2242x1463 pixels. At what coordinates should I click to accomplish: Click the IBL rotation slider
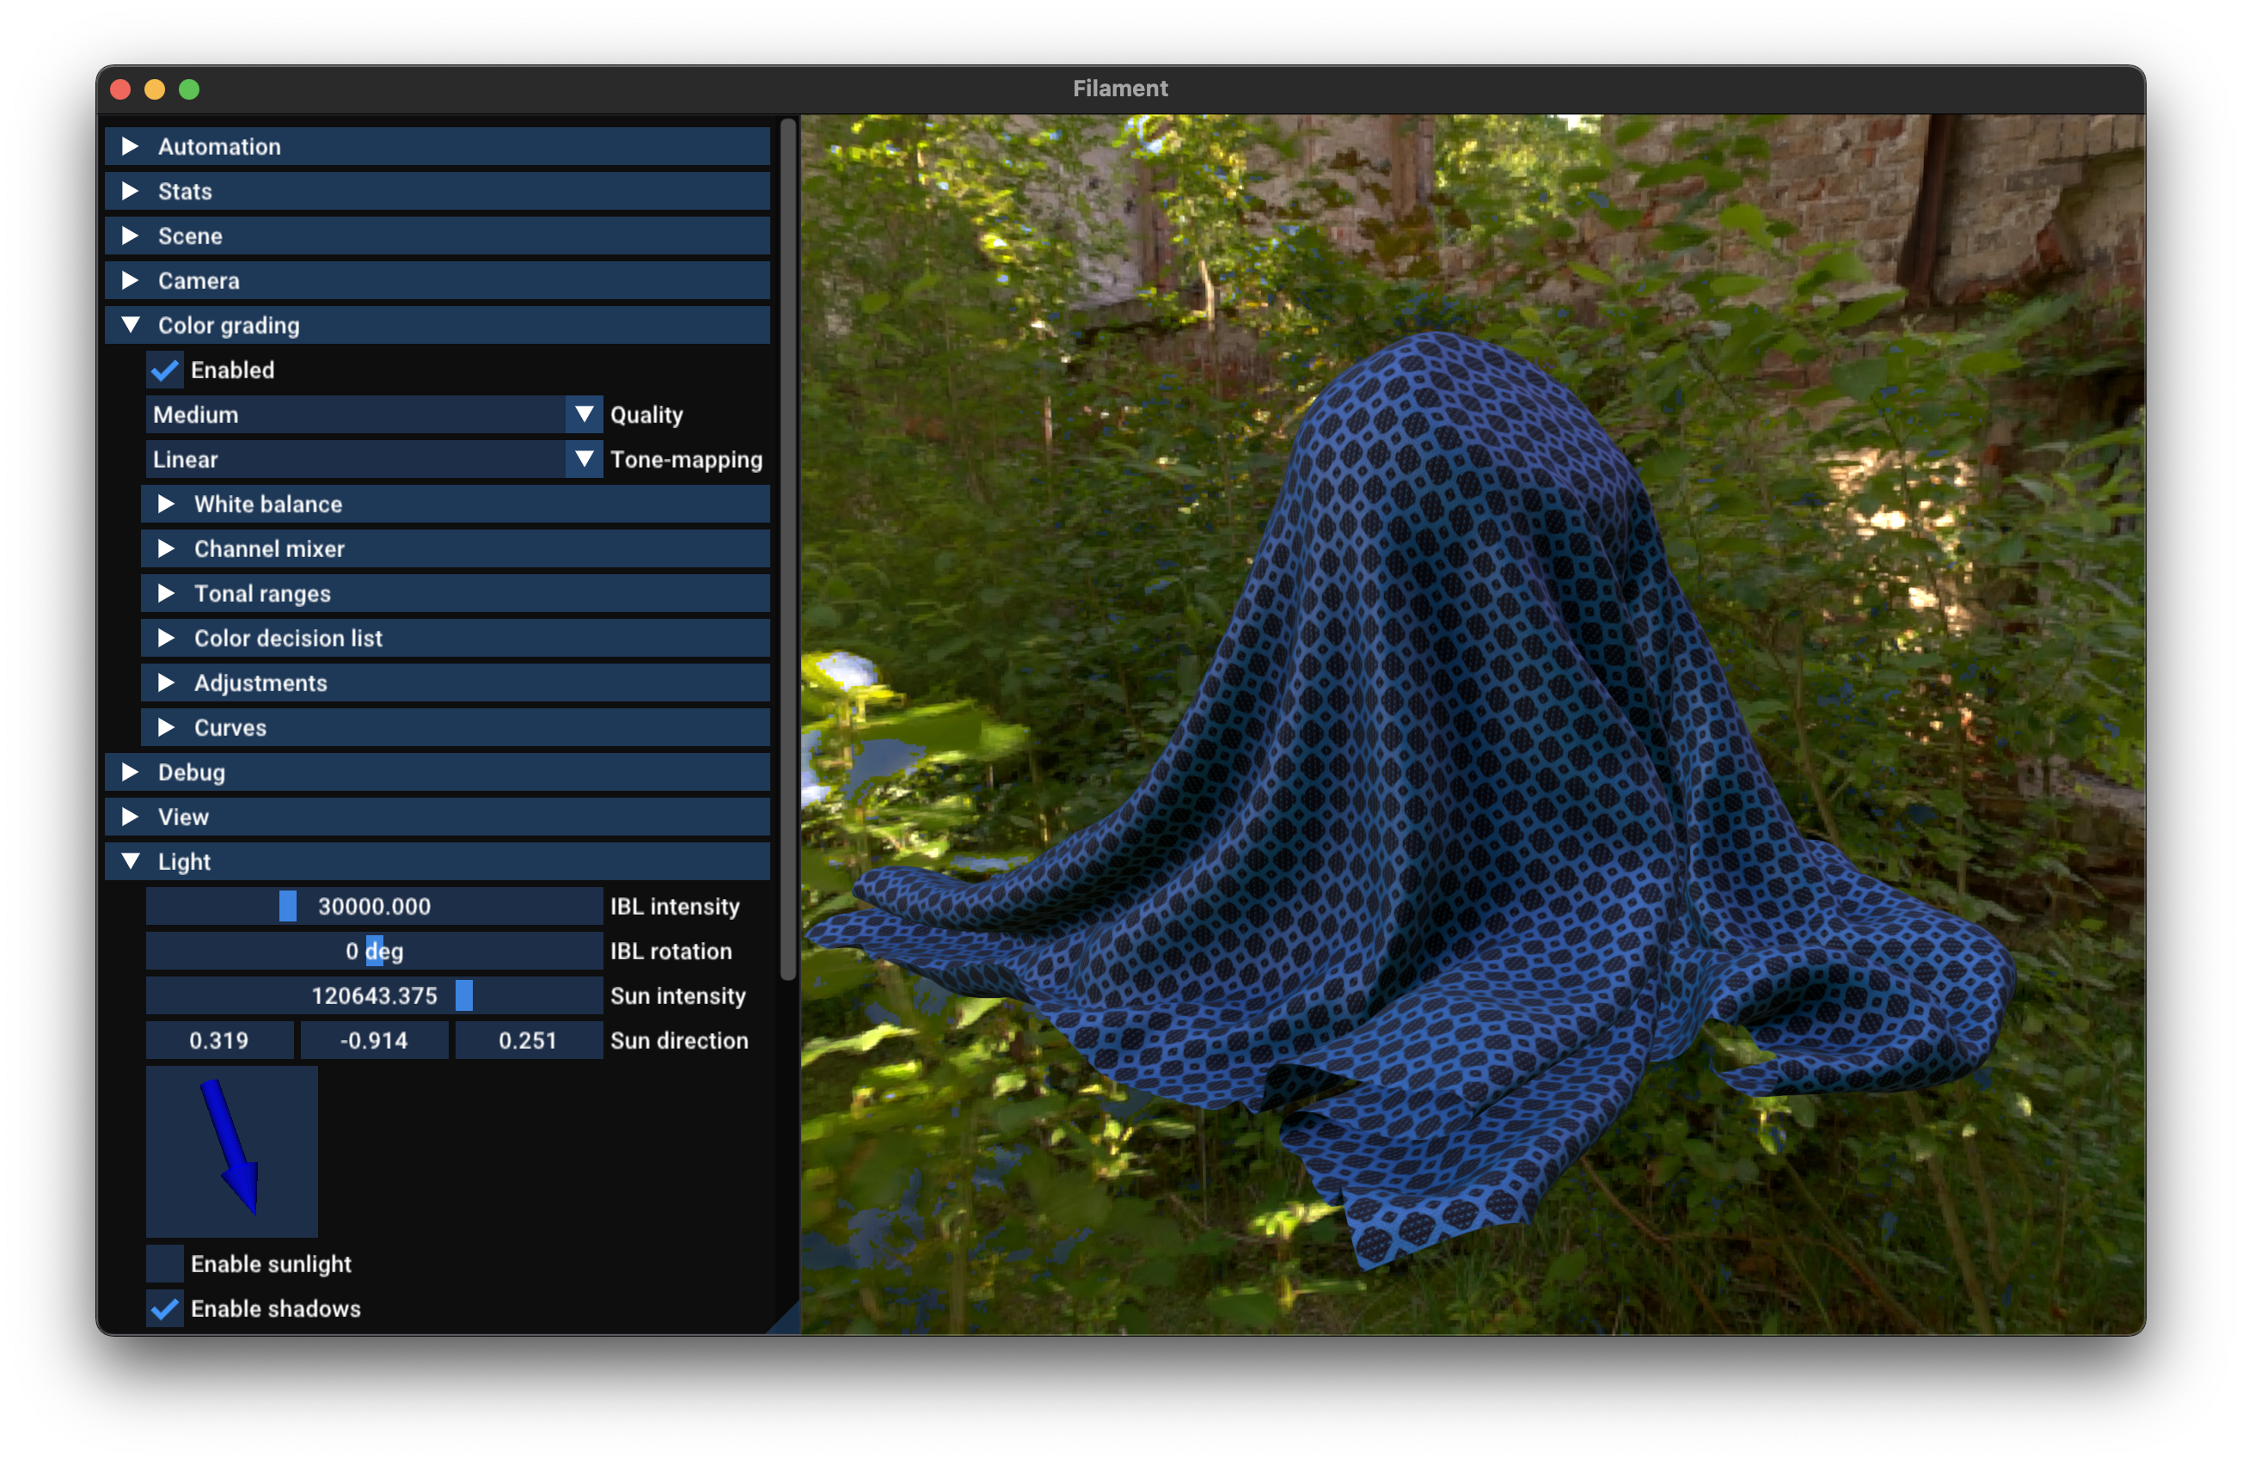[x=374, y=951]
